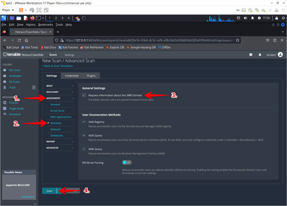Open the VMware Player menu
Image resolution: width=287 pixels, height=206 pixels.
8,10
